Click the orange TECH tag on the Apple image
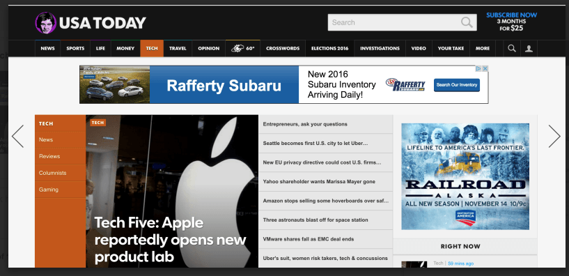 [98, 123]
